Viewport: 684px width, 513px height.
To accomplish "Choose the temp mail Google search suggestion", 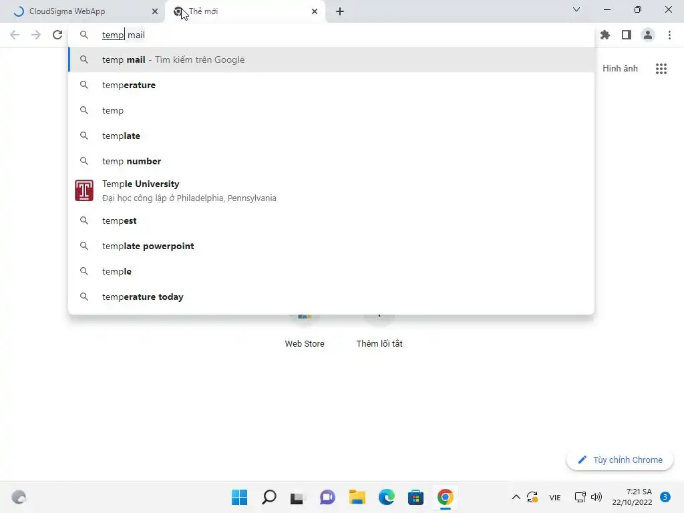I will [x=331, y=59].
